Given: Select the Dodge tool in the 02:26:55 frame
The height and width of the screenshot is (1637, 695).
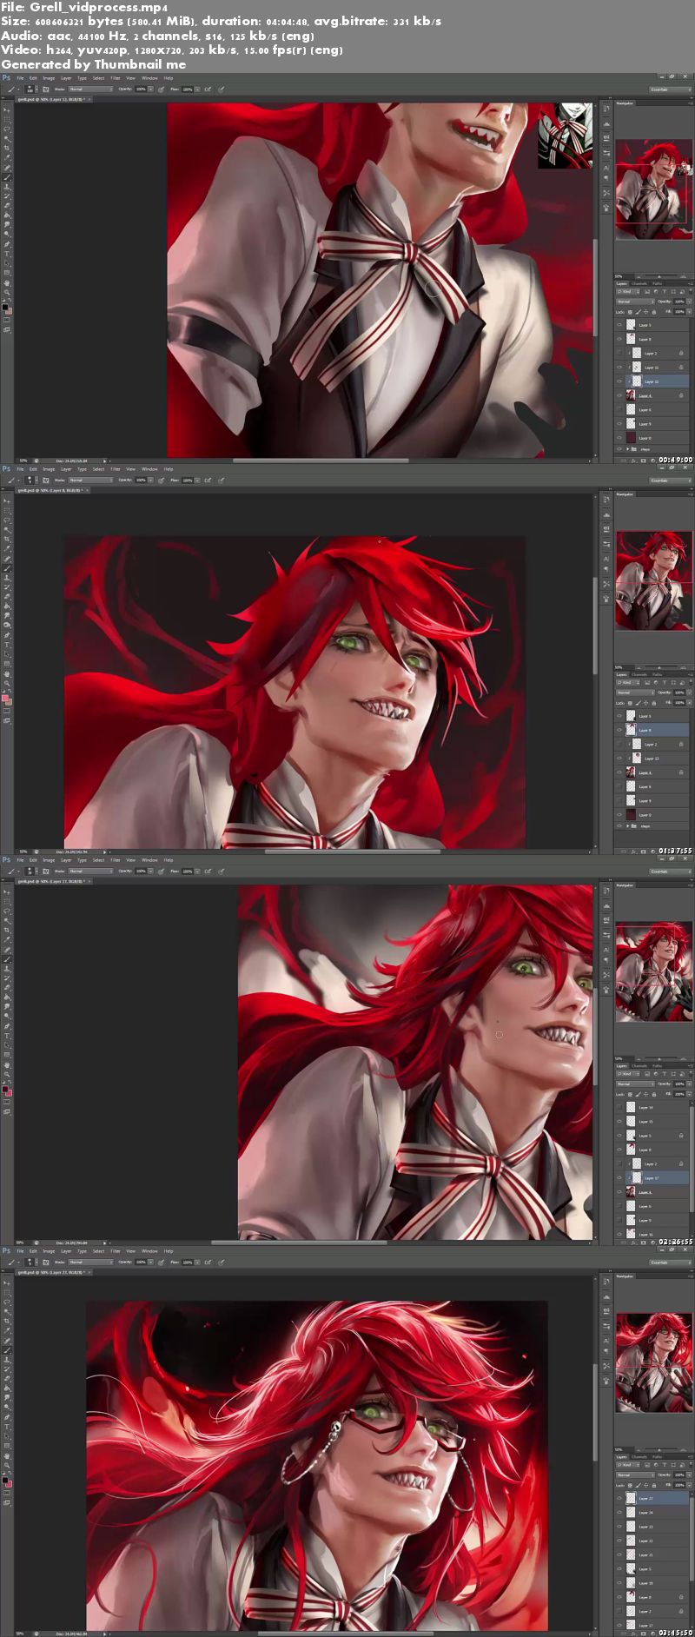Looking at the screenshot, I should (7, 1016).
